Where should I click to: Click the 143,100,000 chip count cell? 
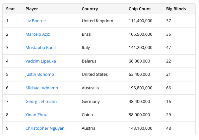pyautogui.click(x=140, y=128)
